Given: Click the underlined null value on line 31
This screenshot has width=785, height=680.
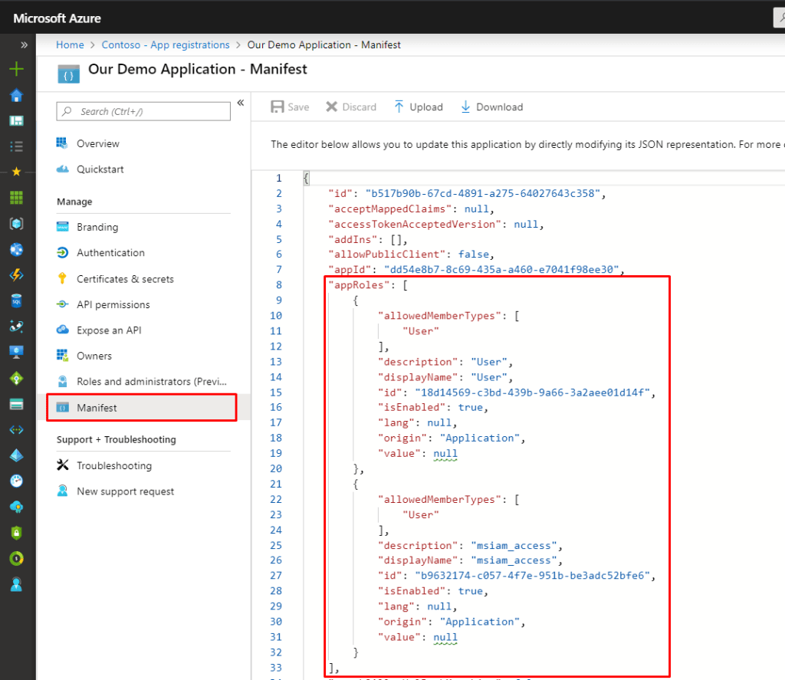Looking at the screenshot, I should coord(445,637).
